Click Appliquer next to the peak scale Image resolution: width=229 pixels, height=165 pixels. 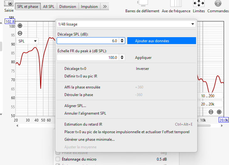[x=143, y=58]
